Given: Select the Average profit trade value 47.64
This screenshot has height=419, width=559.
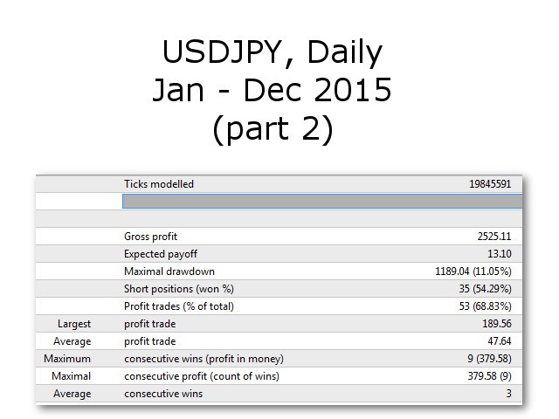Looking at the screenshot, I should coord(499,341).
